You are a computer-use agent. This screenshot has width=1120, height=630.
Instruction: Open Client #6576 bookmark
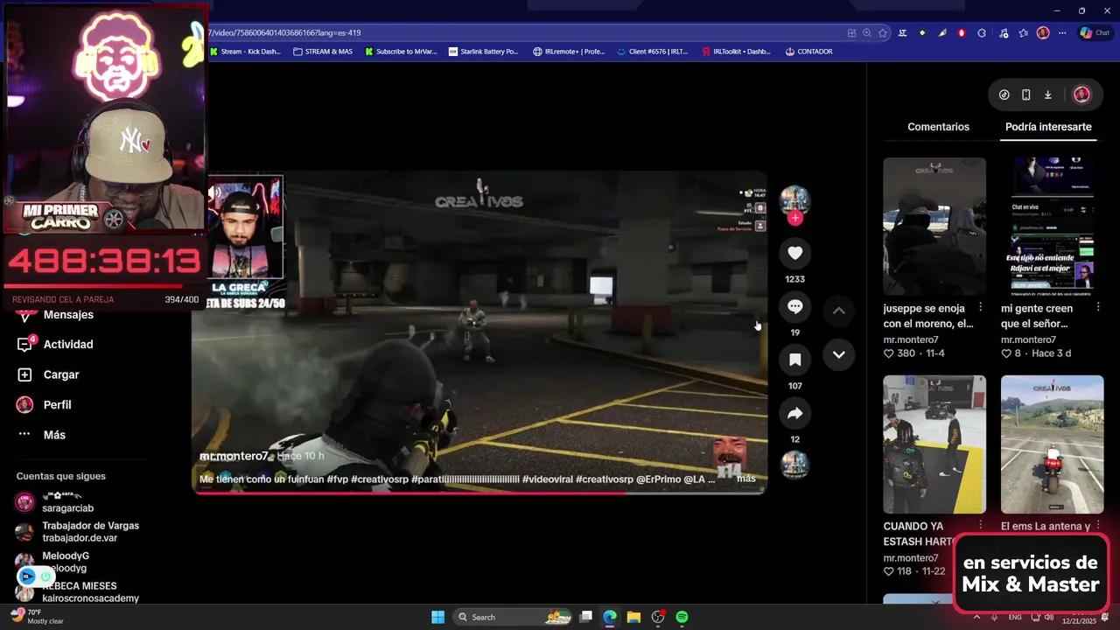[652, 52]
